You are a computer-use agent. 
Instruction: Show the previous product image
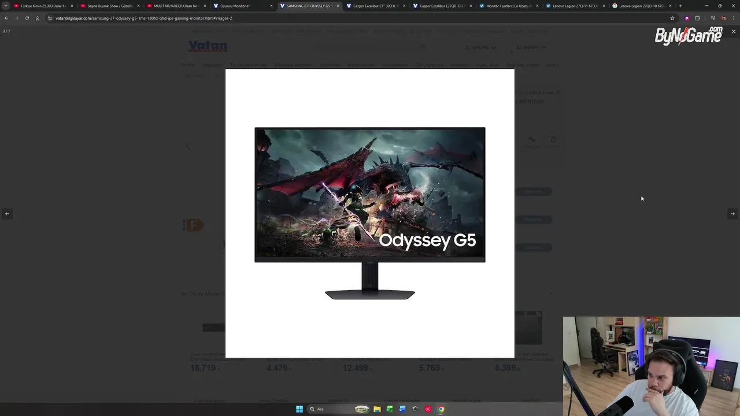[7, 214]
